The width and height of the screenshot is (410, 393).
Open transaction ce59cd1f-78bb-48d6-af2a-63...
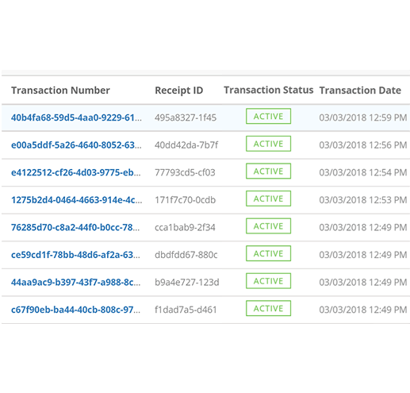click(75, 255)
